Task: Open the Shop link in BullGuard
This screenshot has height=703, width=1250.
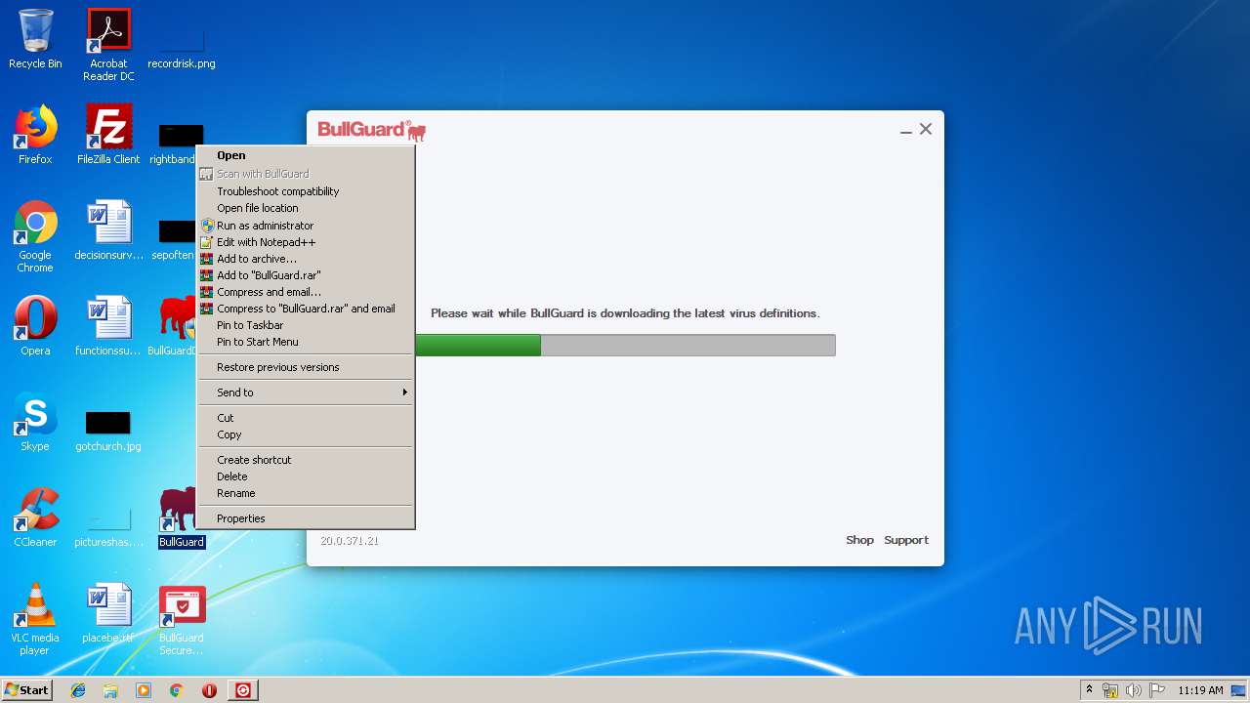Action: (x=859, y=540)
